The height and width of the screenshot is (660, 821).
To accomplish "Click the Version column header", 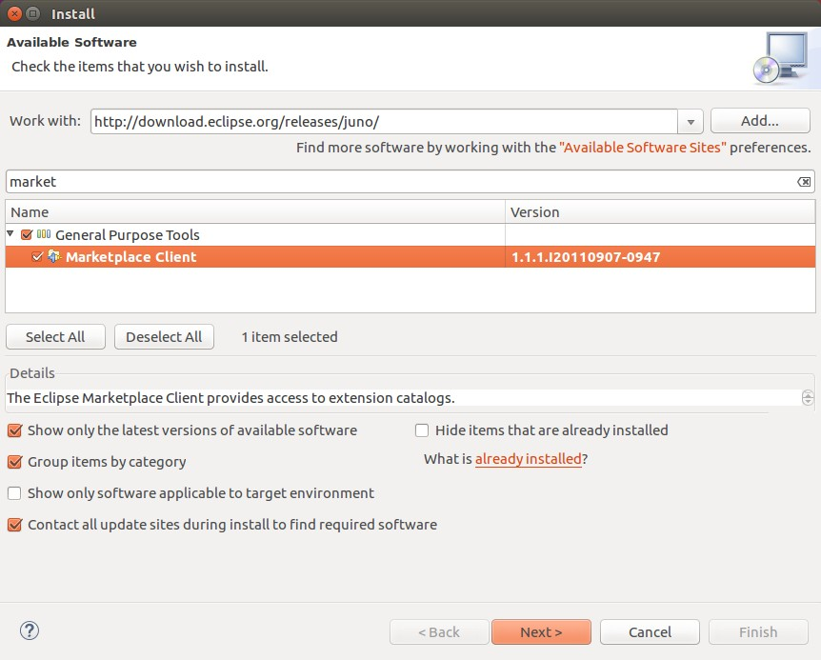I will [660, 212].
